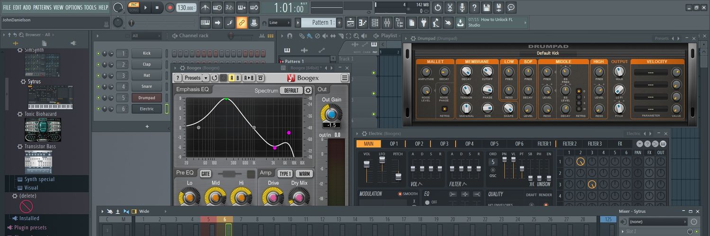The image size is (710, 236).
Task: Click the save project floppy icon
Action: pyautogui.click(x=486, y=8)
